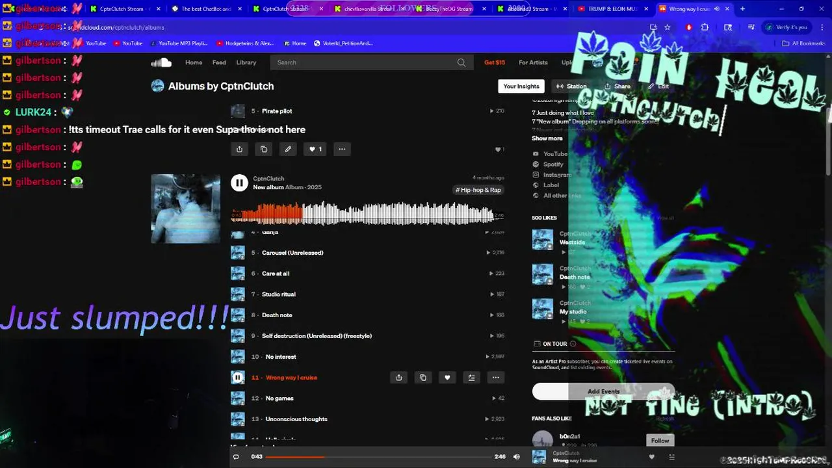
Task: Add Wrong way I cruise to queue icon
Action: (x=471, y=378)
